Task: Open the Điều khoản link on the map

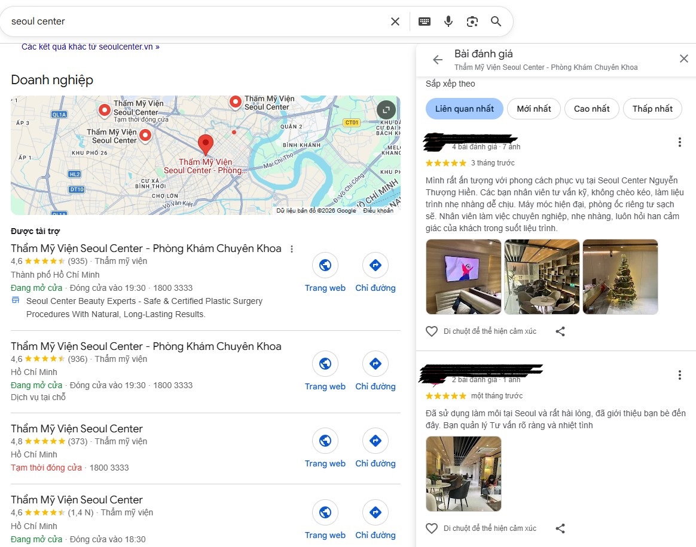Action: [378, 211]
